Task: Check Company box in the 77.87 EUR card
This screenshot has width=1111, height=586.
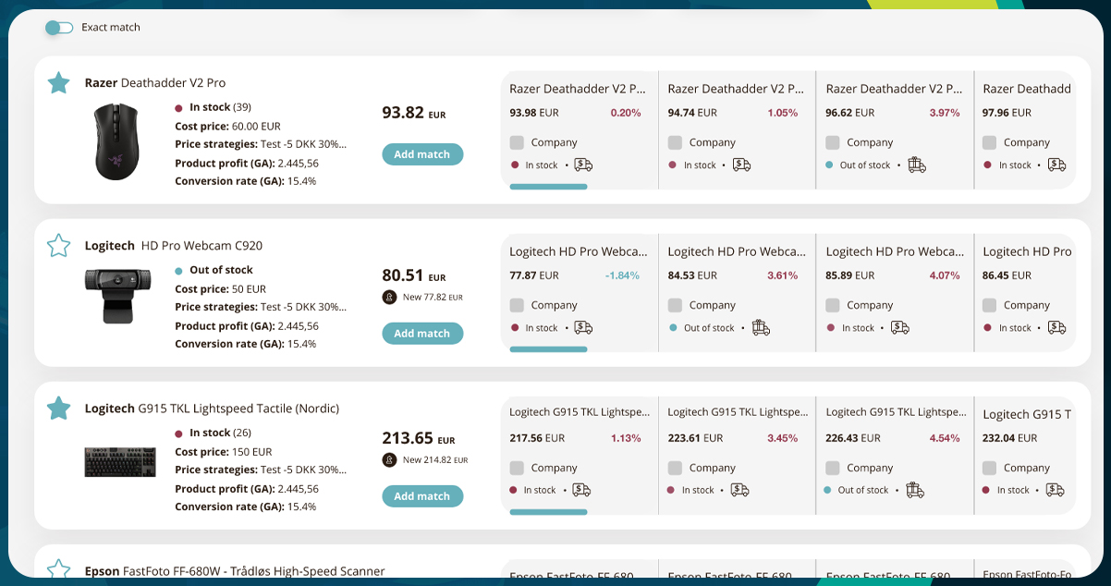Action: point(517,306)
